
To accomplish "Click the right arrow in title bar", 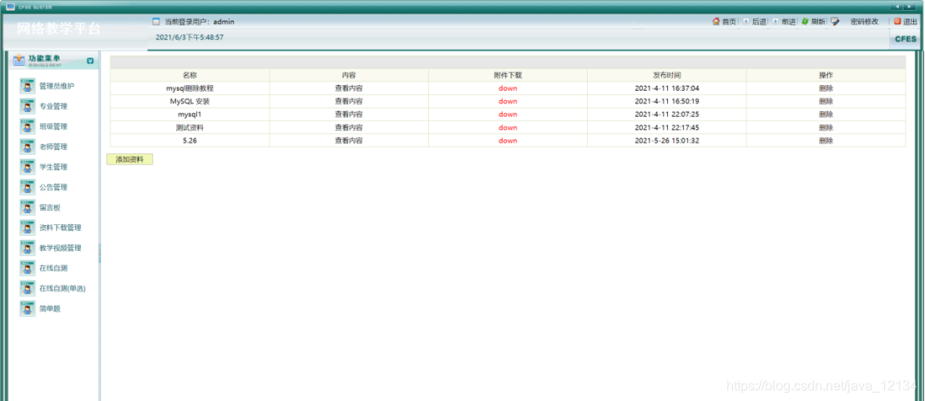I will click(x=911, y=7).
